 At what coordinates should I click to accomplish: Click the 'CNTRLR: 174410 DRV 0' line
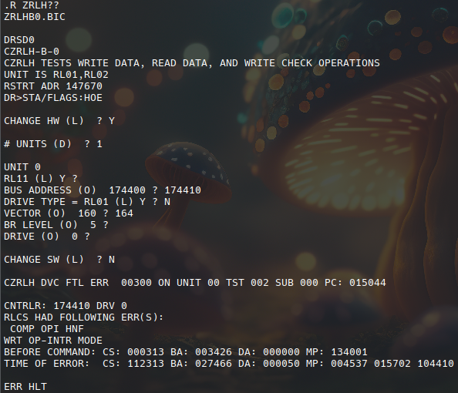pyautogui.click(x=66, y=306)
